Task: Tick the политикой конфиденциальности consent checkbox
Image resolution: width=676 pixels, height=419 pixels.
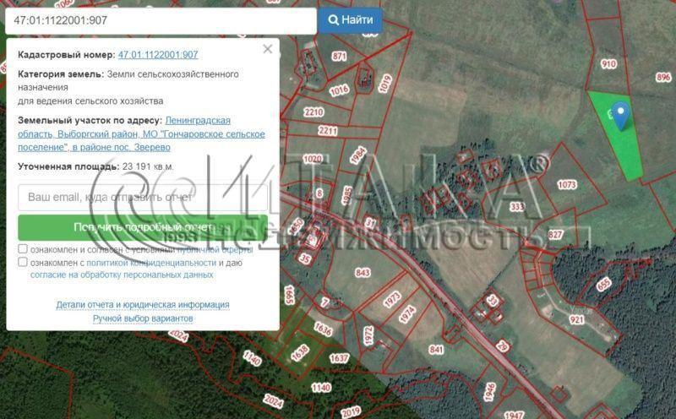Action: coord(23,262)
